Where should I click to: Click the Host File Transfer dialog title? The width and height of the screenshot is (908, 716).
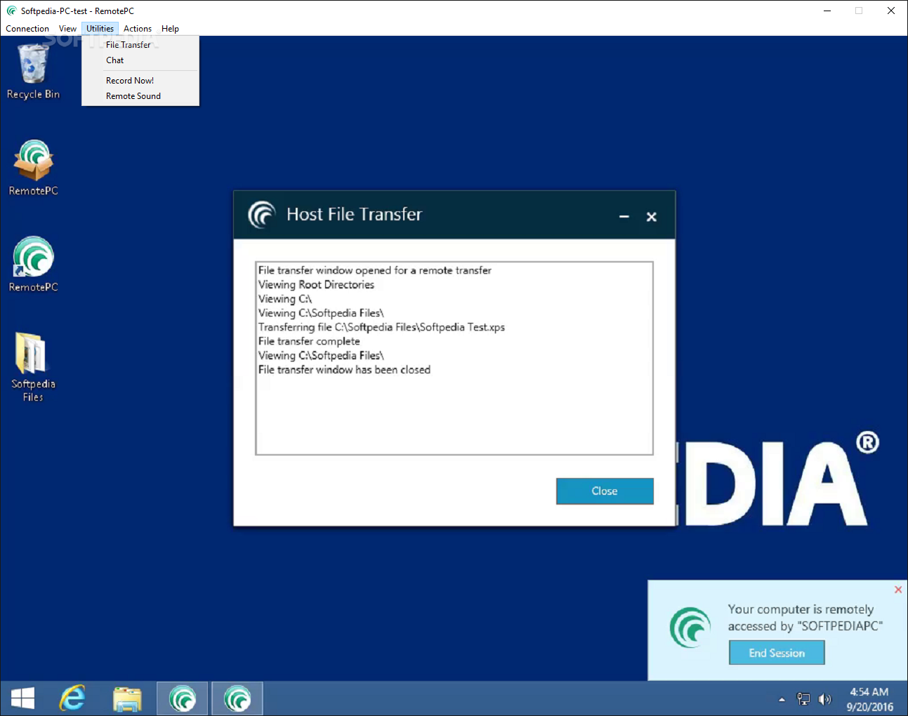355,215
